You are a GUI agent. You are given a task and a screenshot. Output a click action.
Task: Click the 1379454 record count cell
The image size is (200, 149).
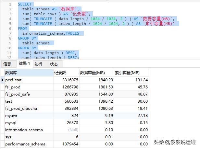66,144
